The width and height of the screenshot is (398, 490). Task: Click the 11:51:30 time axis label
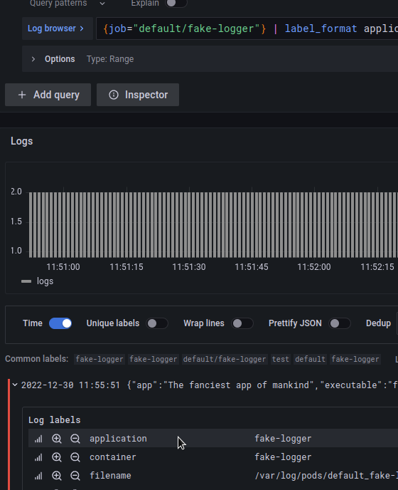189,267
